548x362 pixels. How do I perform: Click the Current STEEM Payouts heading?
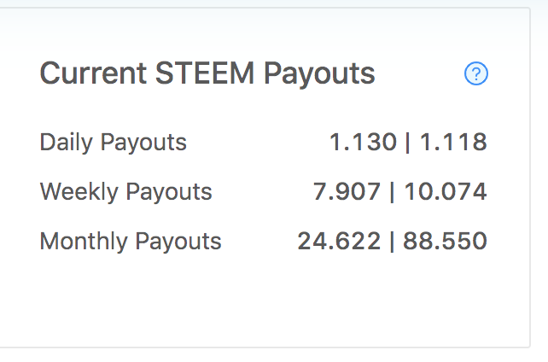(x=207, y=74)
